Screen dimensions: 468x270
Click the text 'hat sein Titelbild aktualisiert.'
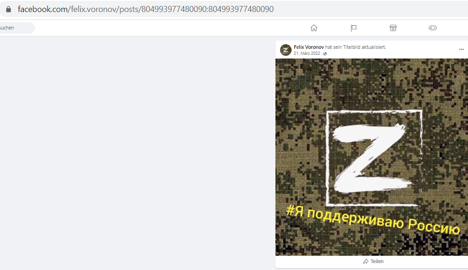point(356,47)
